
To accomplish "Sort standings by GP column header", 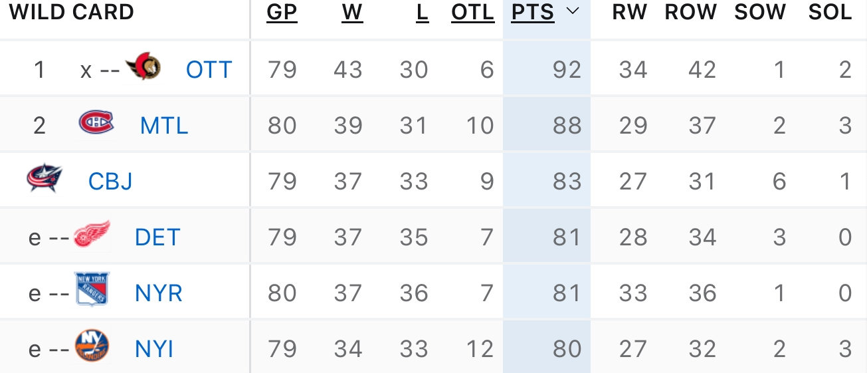I will 282,12.
